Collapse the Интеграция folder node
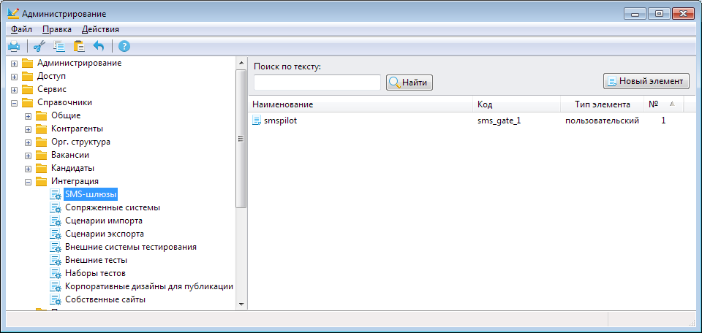This screenshot has width=702, height=333. pos(29,182)
